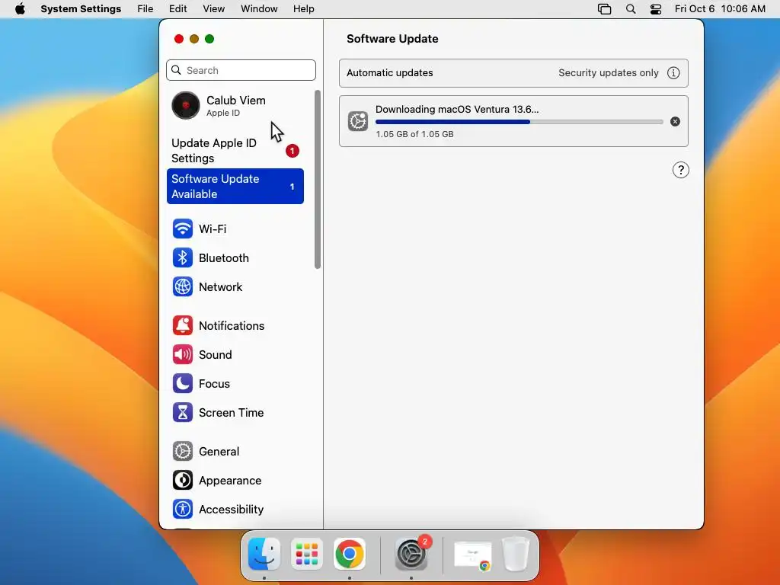Screen dimensions: 780x585
Task: Click the gear icon beside the download
Action: [358, 121]
